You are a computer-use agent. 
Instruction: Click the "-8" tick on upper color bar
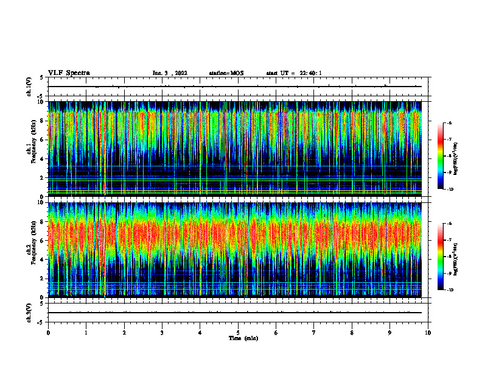[x=449, y=156]
